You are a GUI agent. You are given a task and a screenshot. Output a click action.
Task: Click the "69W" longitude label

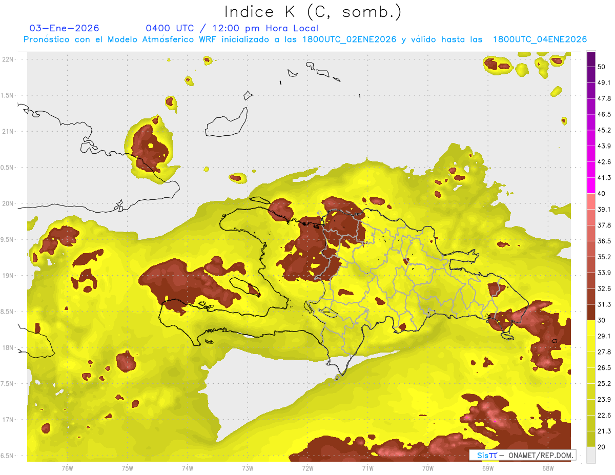(488, 468)
